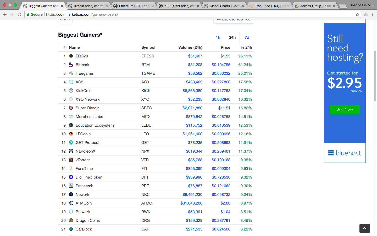Image resolution: width=377 pixels, height=236 pixels.
Task: Click the Bulwark logo icon
Action: (71, 212)
